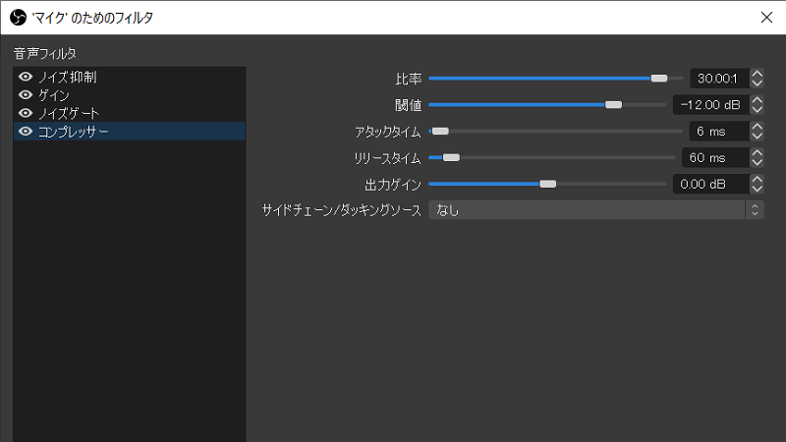Click the サイドチェーン/ダッキングソース label
Image resolution: width=786 pixels, height=442 pixels.
(x=342, y=210)
